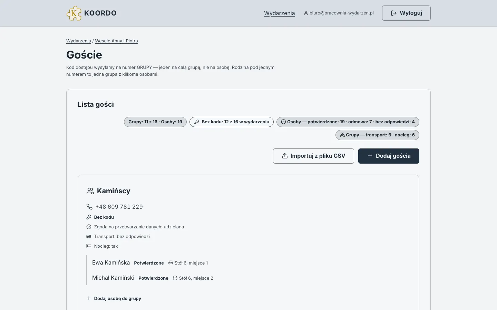497x310 pixels.
Task: Add a guest with Dodaj gościa
Action: click(389, 156)
